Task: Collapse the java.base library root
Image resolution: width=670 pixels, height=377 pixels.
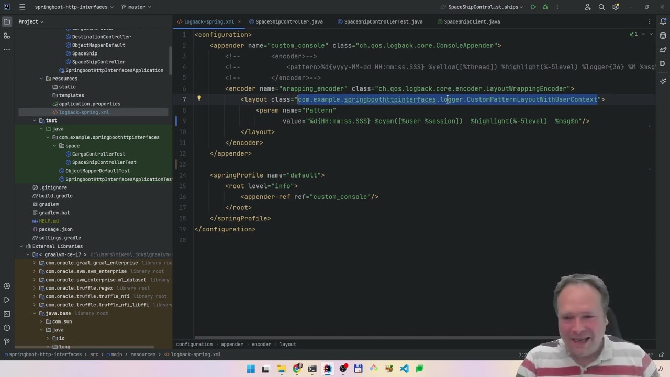Action: [x=35, y=313]
